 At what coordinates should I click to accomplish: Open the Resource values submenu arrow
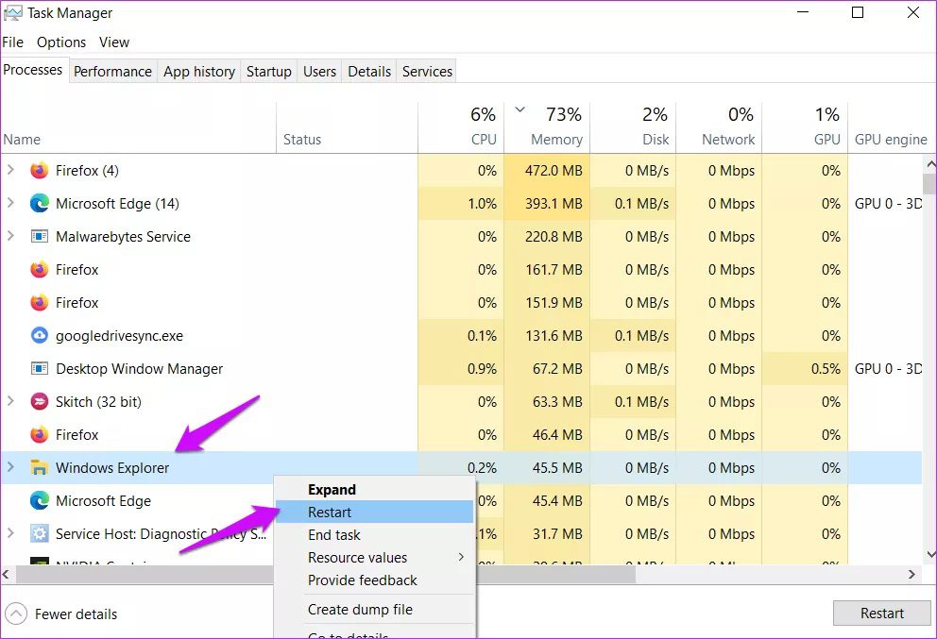[x=461, y=557]
